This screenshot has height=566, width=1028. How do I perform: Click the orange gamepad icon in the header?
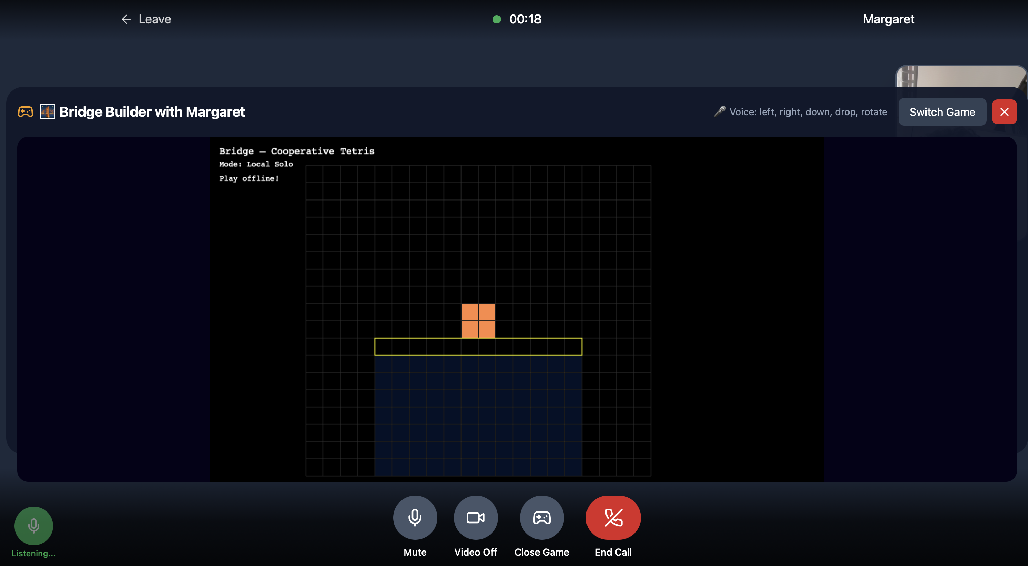tap(26, 112)
